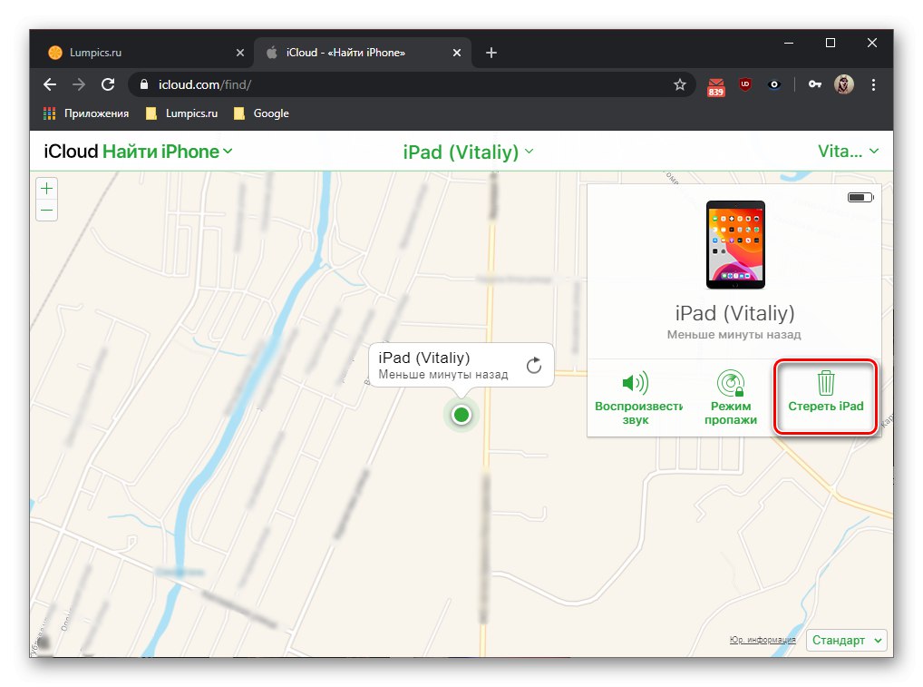Expand the Vita... account menu
The height and width of the screenshot is (687, 923).
(x=849, y=152)
